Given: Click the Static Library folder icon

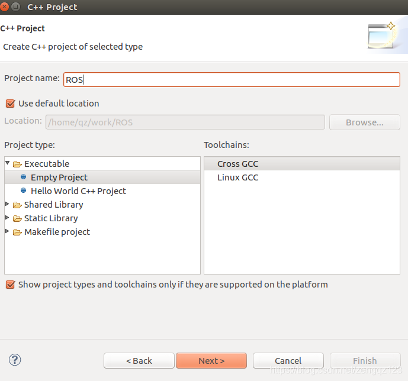Looking at the screenshot, I should (17, 218).
